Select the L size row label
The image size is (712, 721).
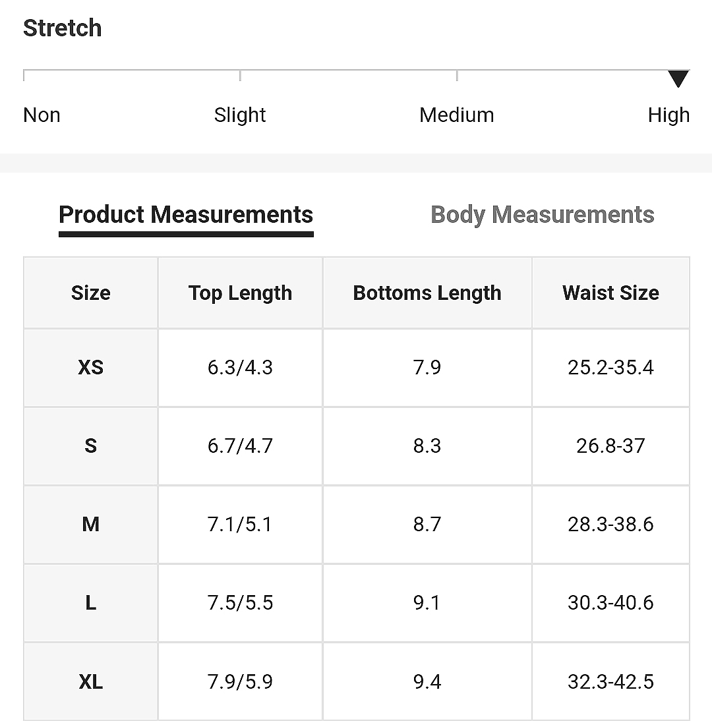pos(90,603)
